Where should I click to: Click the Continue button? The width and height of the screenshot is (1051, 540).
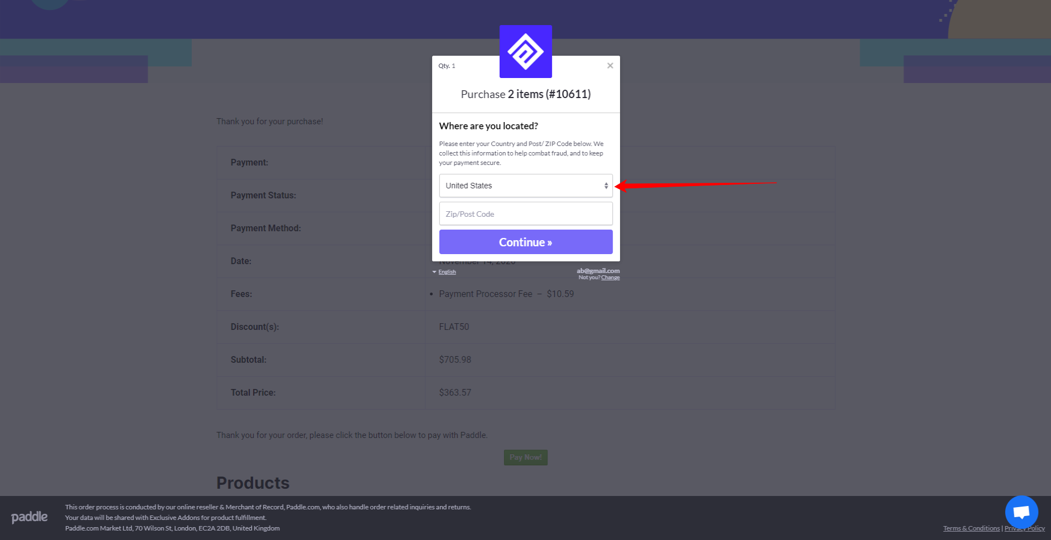(526, 242)
